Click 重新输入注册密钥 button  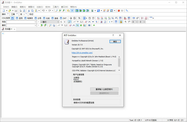point(104,89)
